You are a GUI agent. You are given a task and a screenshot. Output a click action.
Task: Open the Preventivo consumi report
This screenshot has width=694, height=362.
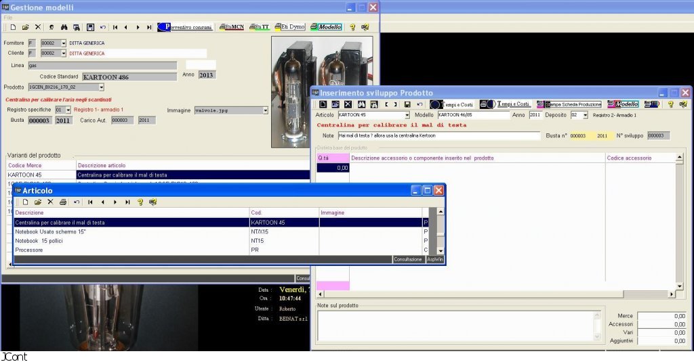(x=185, y=27)
